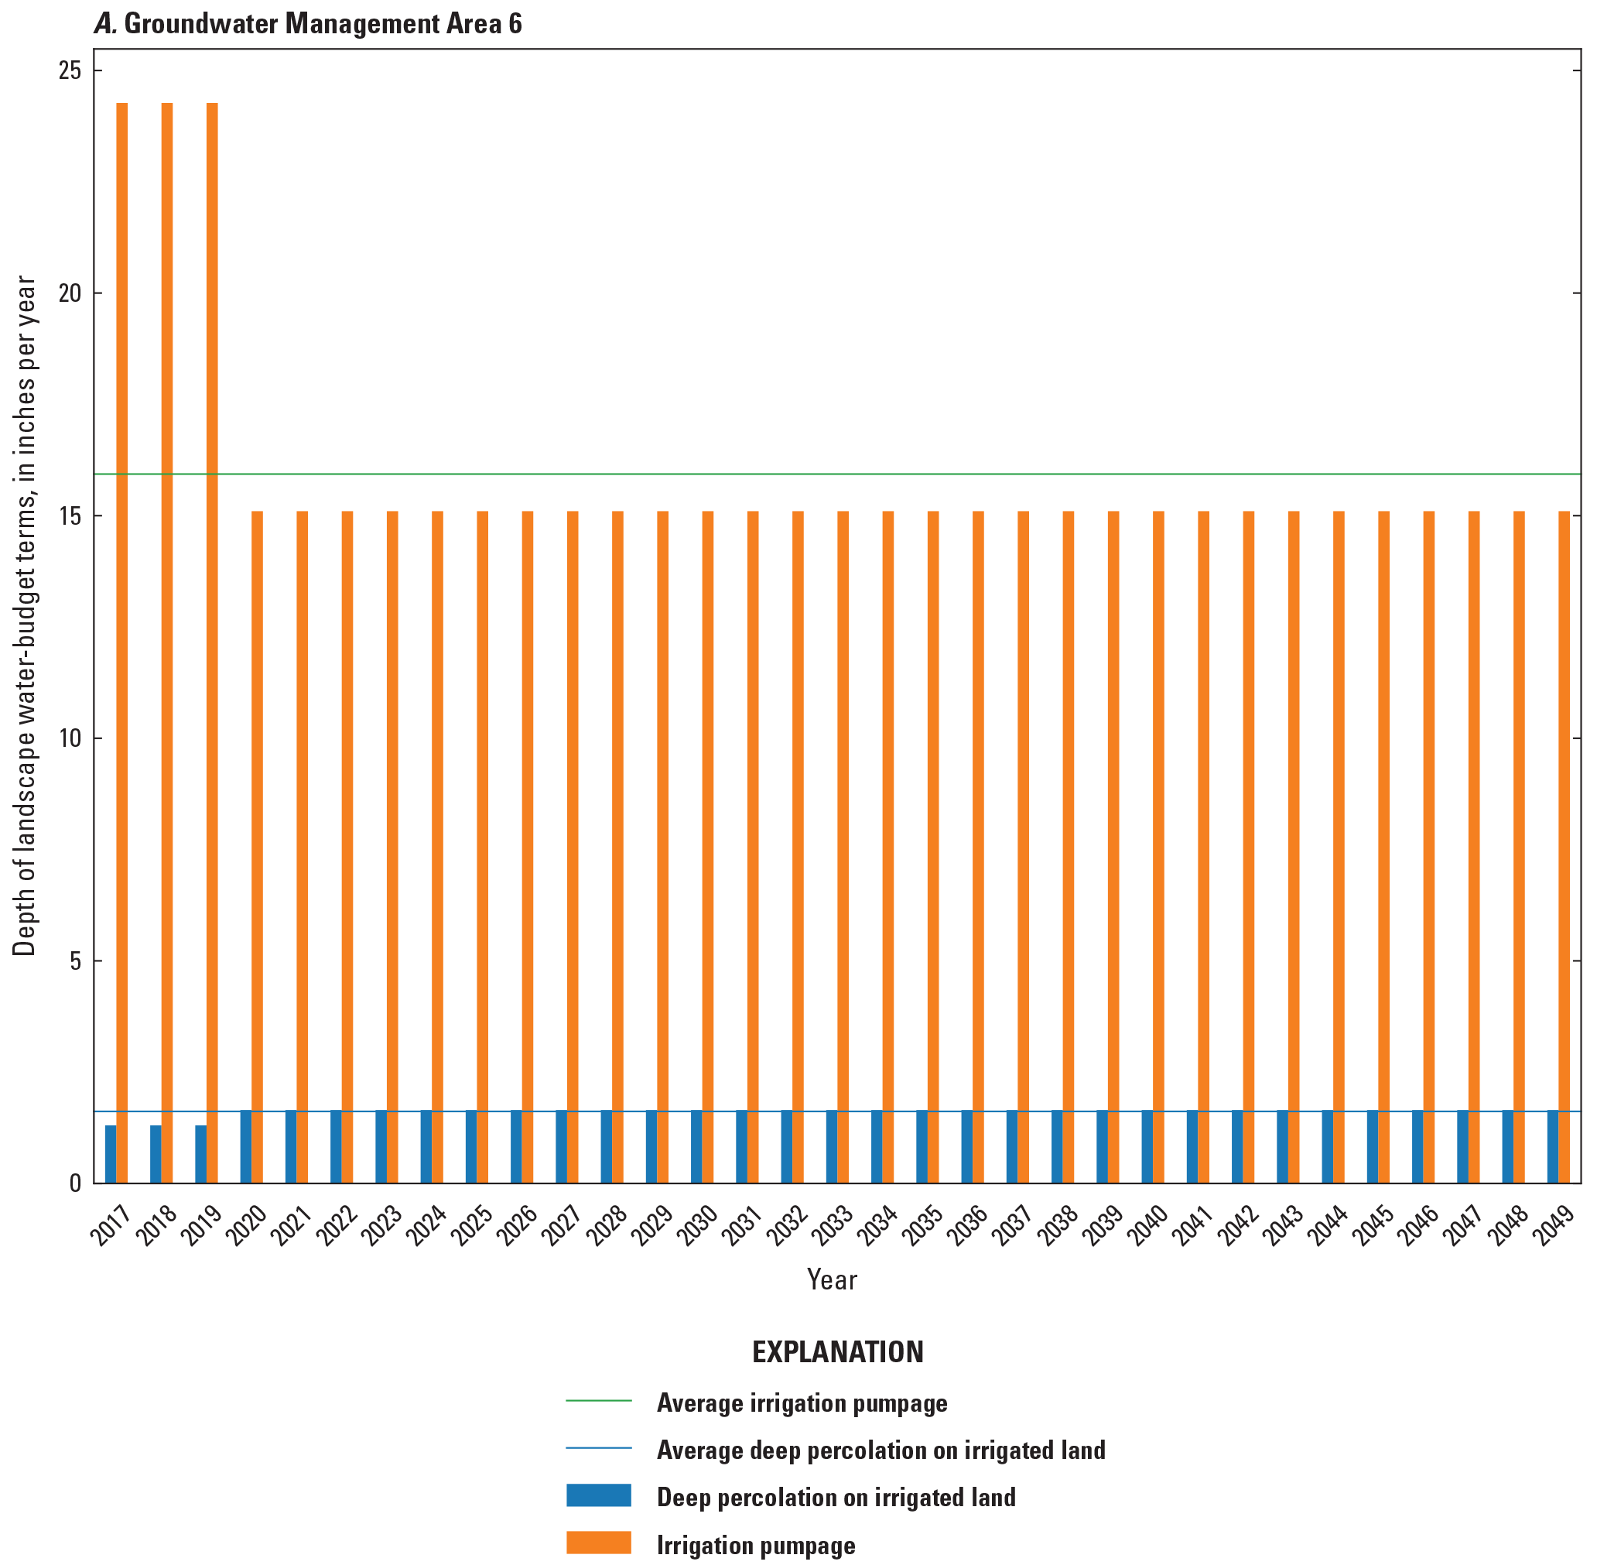Click the EXPLANATION legend heading

pyautogui.click(x=837, y=1352)
